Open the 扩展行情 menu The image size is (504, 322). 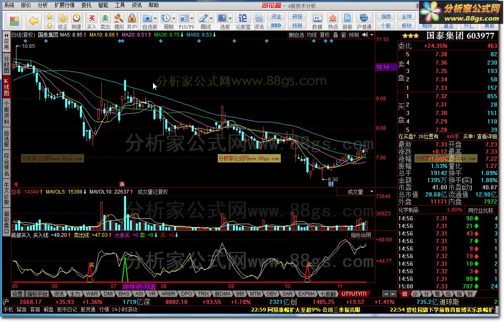(64, 5)
